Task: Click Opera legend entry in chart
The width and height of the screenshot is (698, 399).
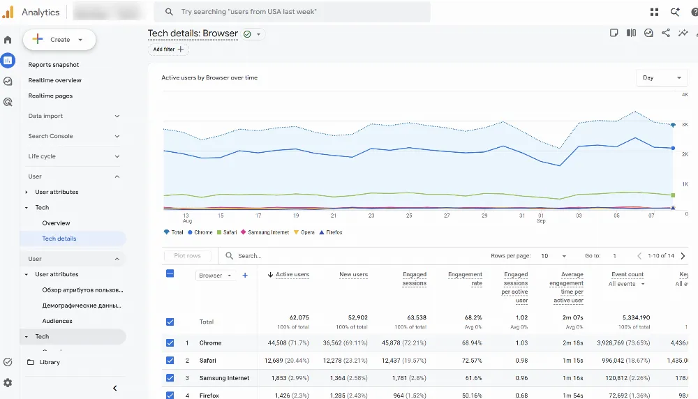Action: 304,232
